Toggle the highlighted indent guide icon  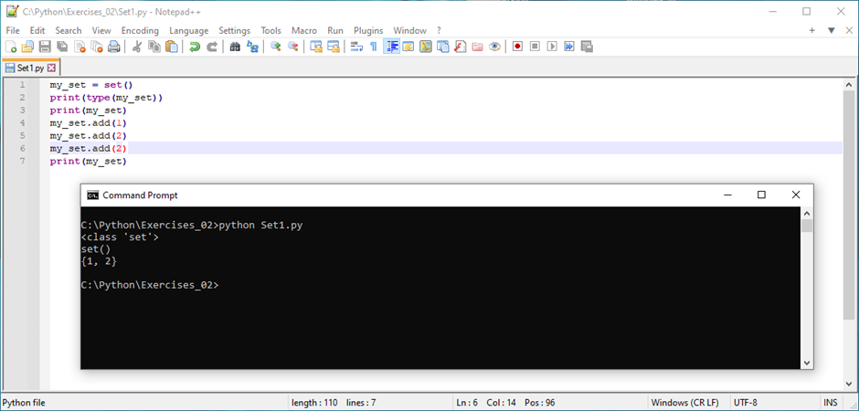point(391,47)
